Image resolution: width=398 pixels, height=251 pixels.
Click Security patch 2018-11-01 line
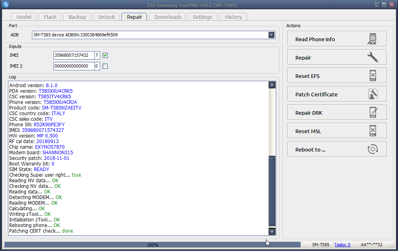39,158
